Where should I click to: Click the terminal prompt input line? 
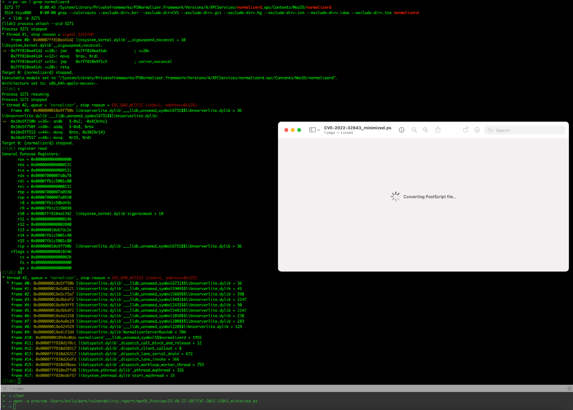(14, 406)
